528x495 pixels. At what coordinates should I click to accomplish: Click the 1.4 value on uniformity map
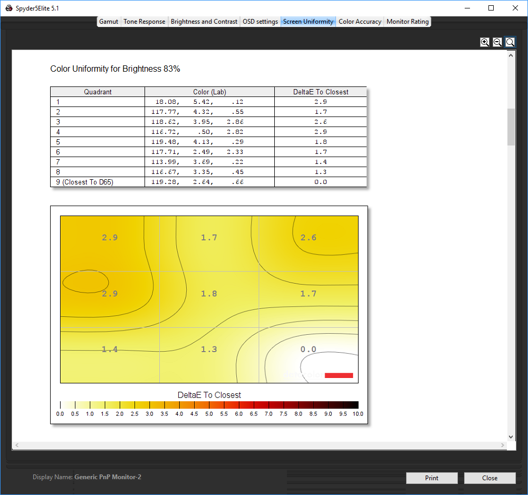tap(110, 350)
